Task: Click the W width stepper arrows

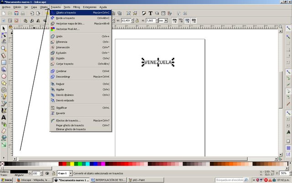Action: (x=132, y=21)
